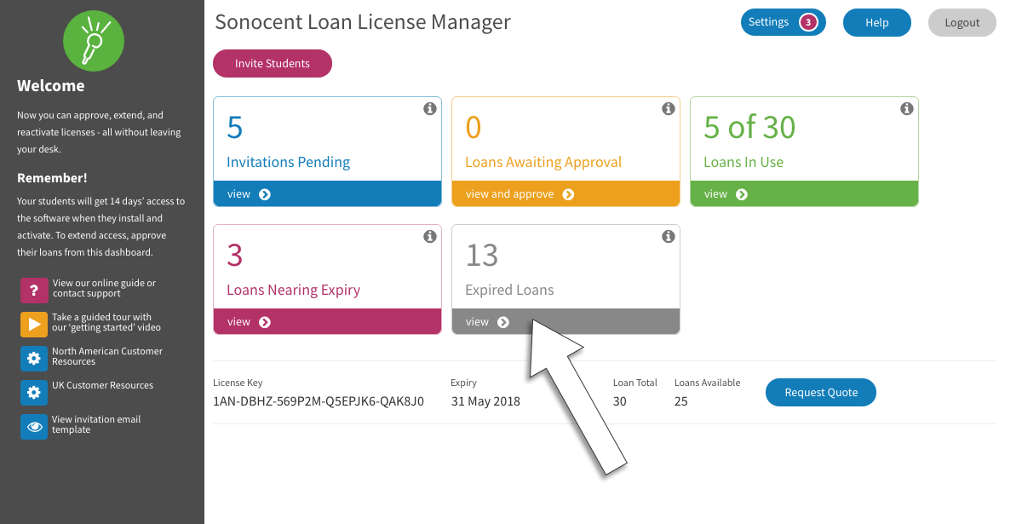Click the '5' Invitations Pending count

(x=235, y=127)
